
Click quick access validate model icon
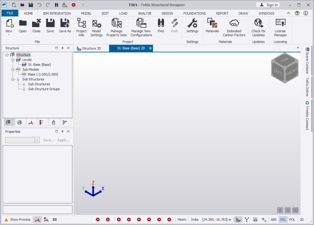coord(65,5)
